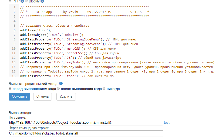Set parent method call to "никогда"
Image resolution: width=216 pixels, height=138 pixels.
104,89
